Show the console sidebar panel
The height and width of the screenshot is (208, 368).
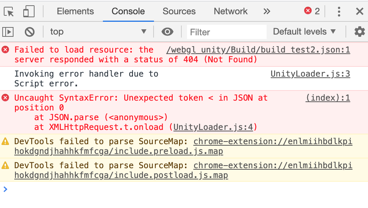pyautogui.click(x=8, y=32)
